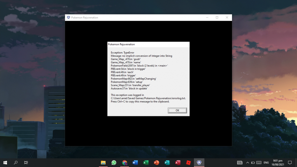The image size is (297, 167).
Task: Open Roblox from taskbar
Action: point(189,163)
